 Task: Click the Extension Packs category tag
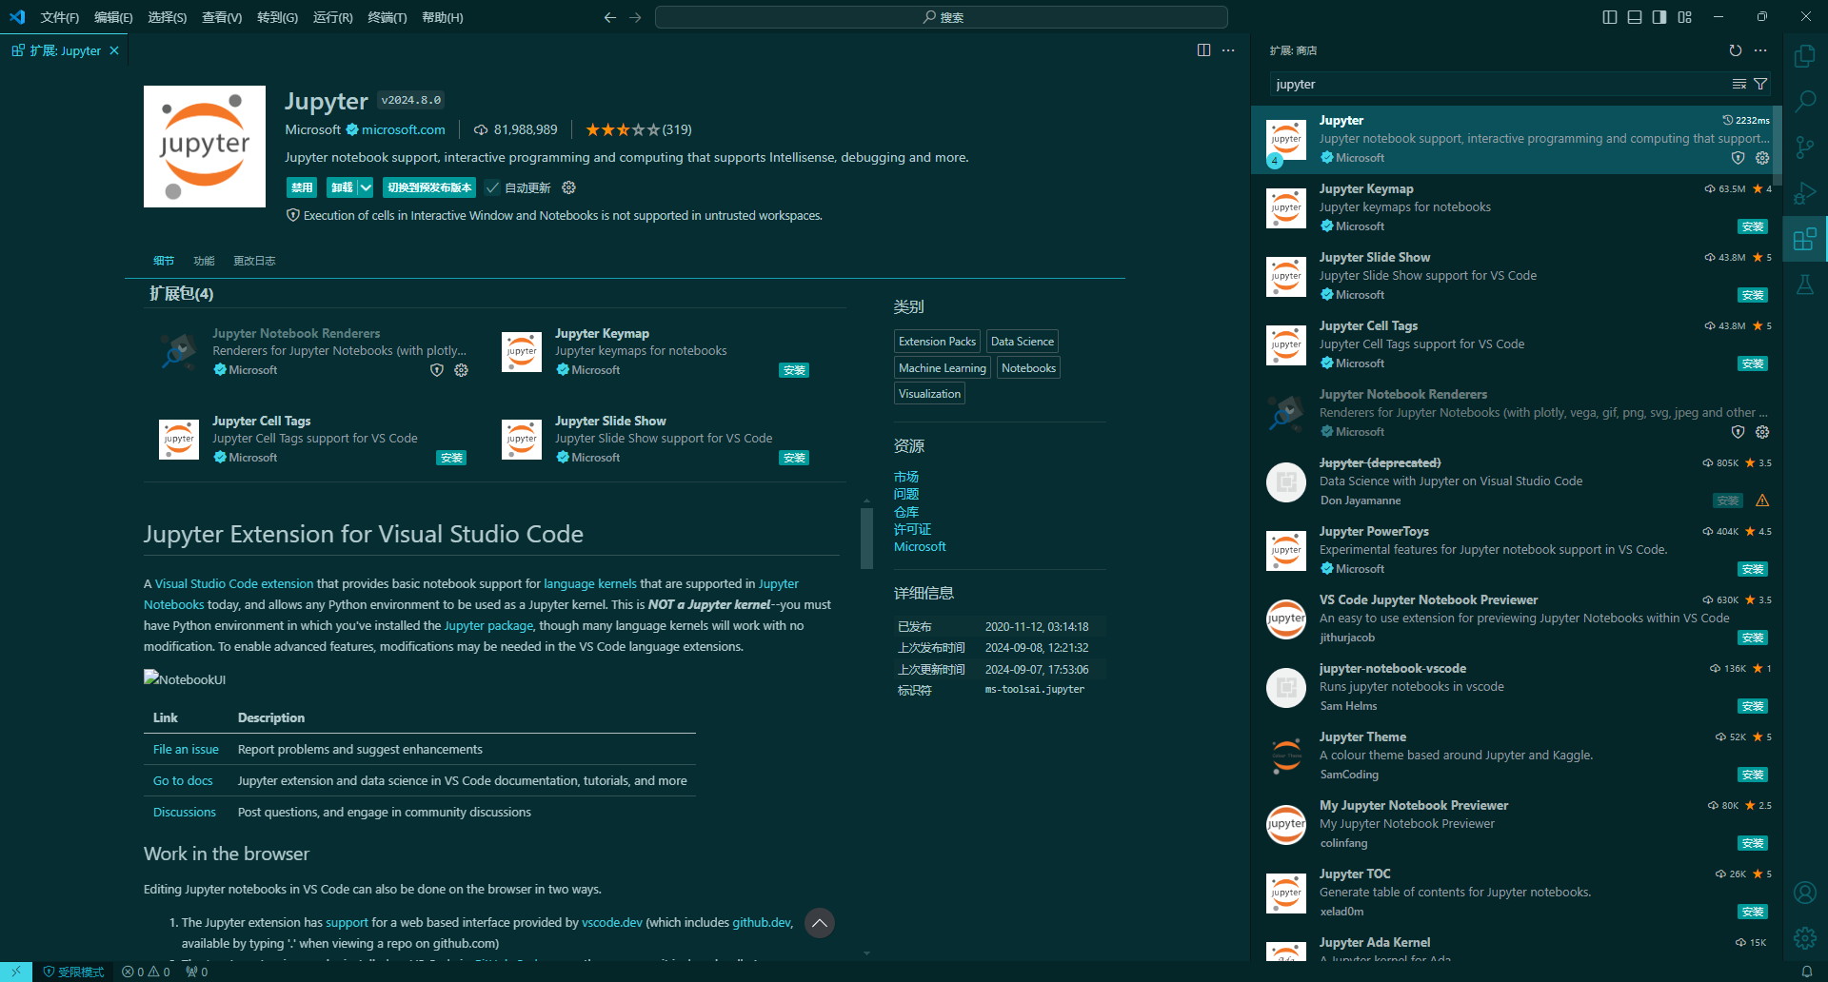937,342
